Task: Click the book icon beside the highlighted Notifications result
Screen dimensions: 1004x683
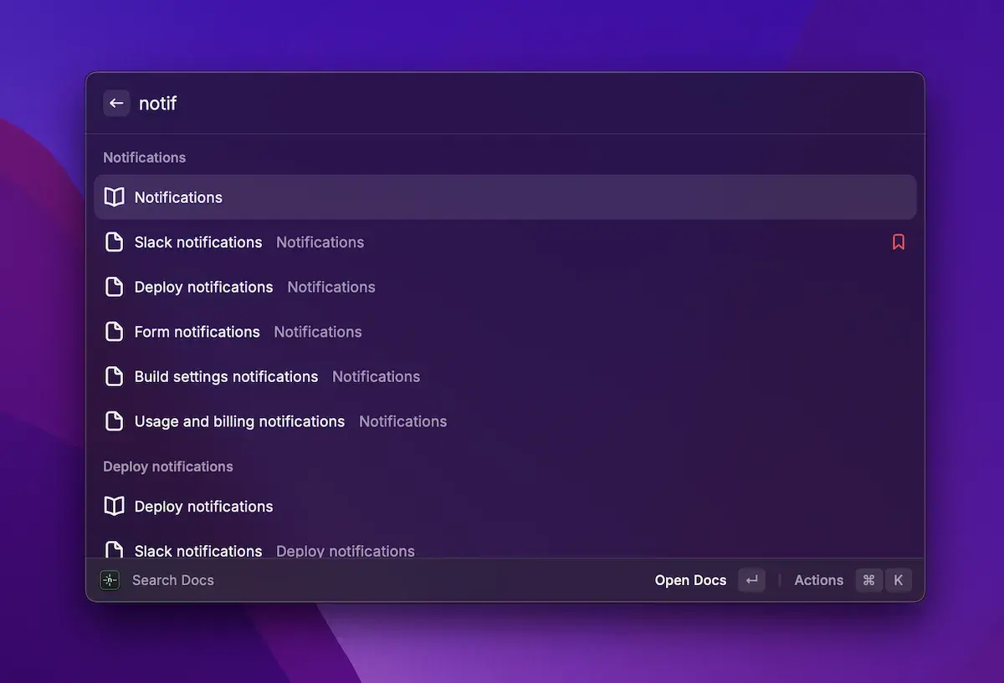Action: (x=114, y=197)
